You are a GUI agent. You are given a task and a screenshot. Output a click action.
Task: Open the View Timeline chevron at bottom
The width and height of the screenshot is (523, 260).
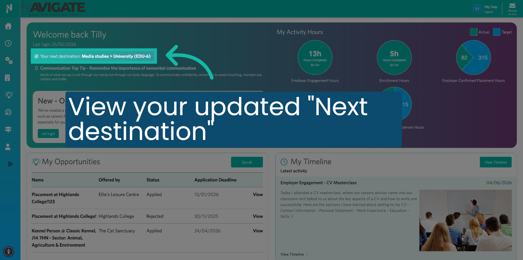[294, 254]
